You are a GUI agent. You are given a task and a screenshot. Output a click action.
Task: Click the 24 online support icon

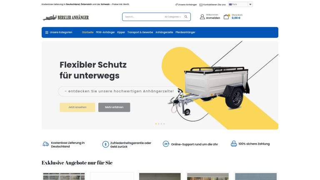166,144
